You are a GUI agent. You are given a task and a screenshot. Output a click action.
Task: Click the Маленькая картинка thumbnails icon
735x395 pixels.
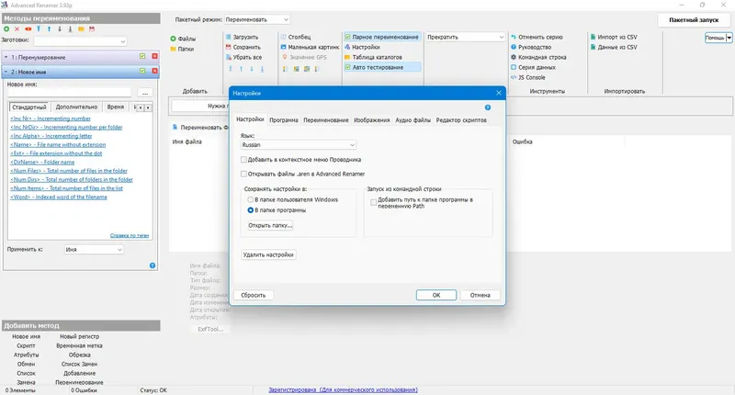click(284, 47)
